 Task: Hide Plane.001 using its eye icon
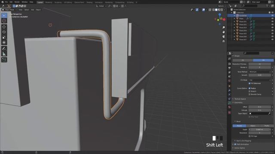coord(272,21)
